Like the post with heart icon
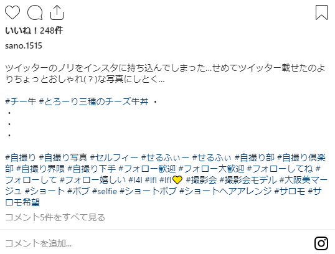Viewport: 335px width, 254px height. [x=12, y=12]
